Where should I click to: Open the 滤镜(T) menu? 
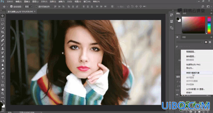(61, 2)
